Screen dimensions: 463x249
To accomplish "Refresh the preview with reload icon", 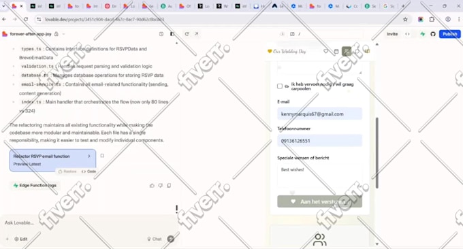I will point(187,34).
